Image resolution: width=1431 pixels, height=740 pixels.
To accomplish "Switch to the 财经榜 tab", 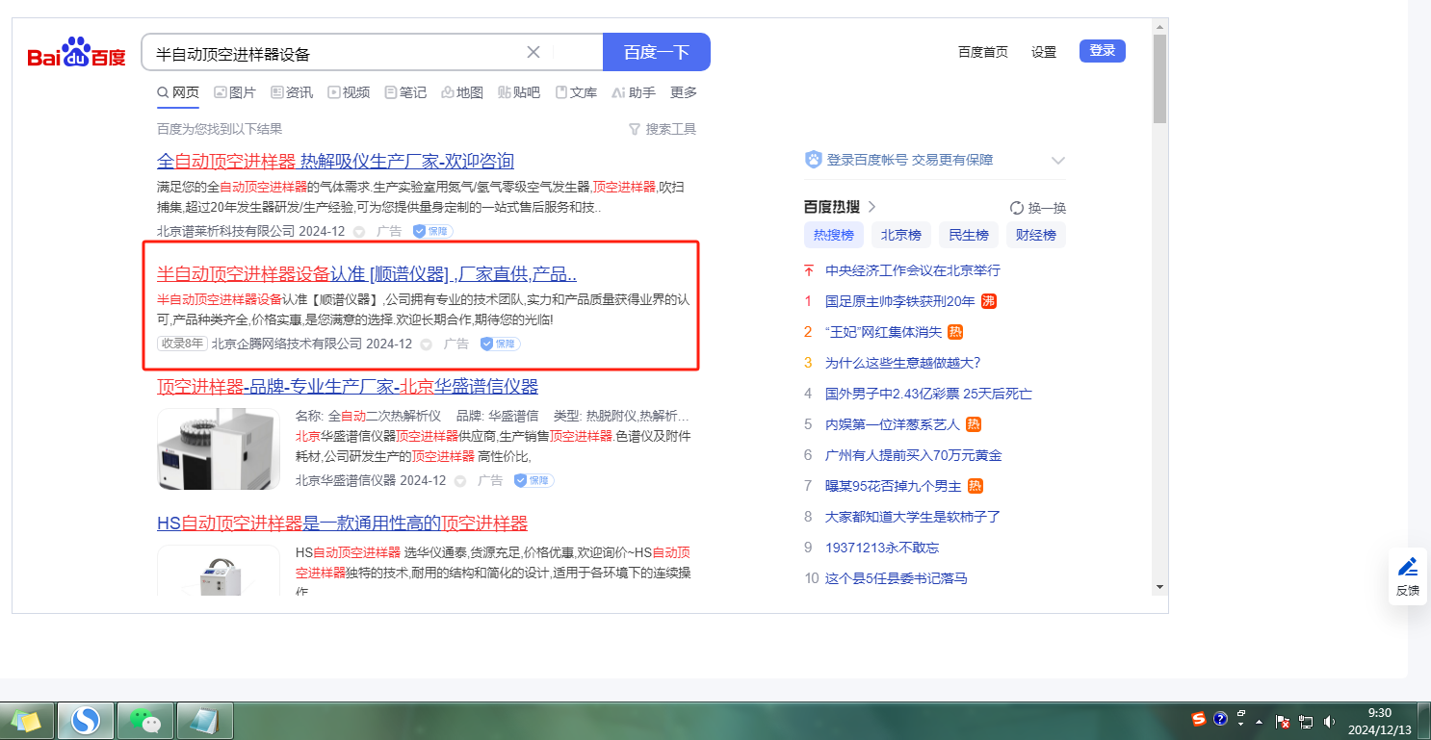I will point(1035,235).
